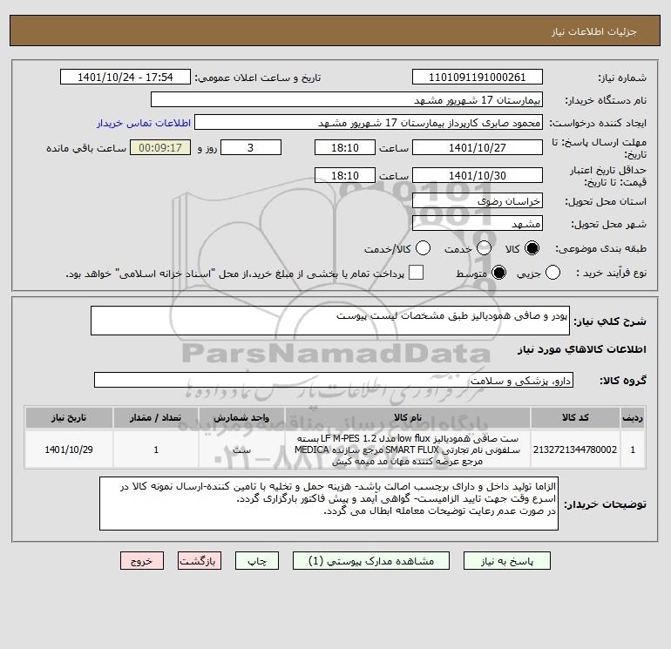The width and height of the screenshot is (671, 649).
Task: Click the buyer organization name field
Action: click(347, 99)
